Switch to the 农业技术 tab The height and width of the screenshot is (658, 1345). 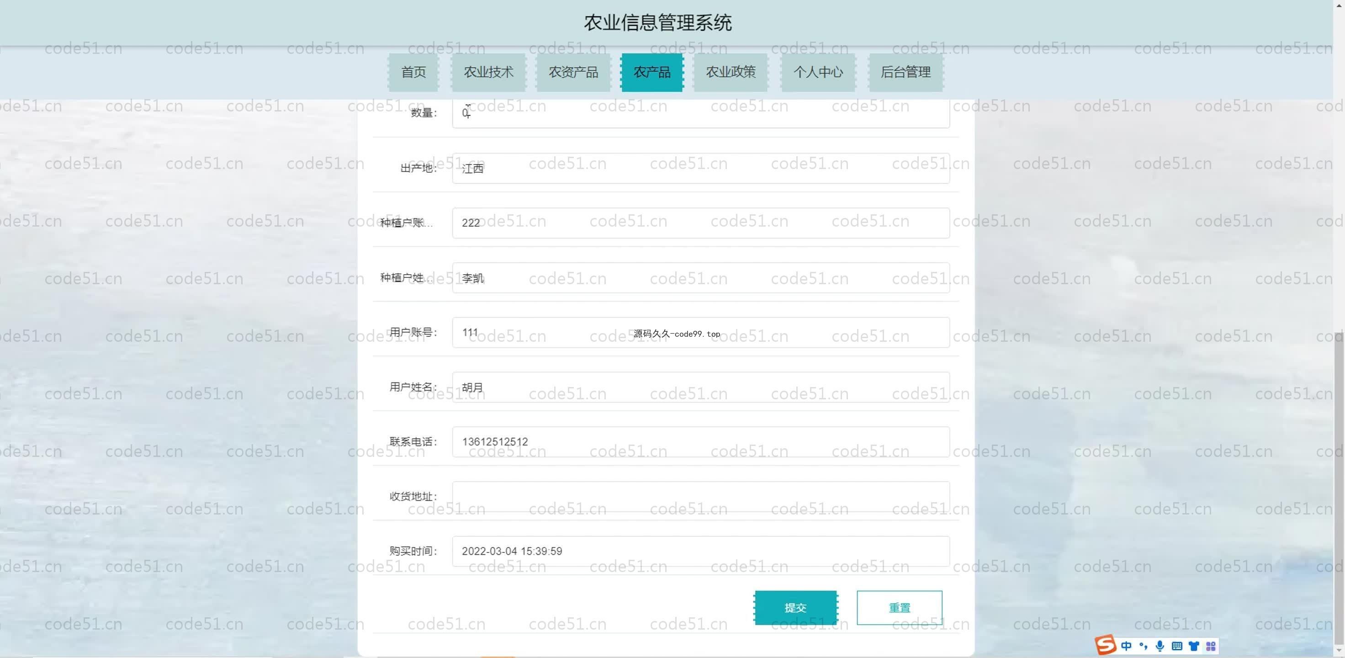tap(488, 72)
